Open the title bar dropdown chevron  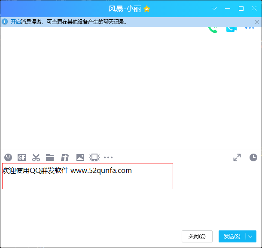tap(214, 9)
